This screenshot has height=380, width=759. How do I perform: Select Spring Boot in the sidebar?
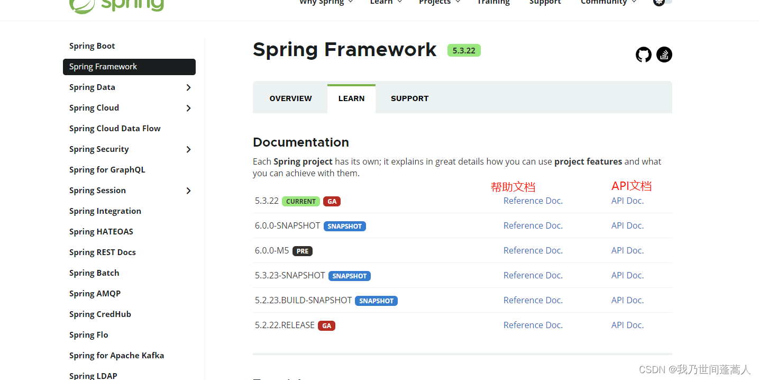pyautogui.click(x=92, y=46)
